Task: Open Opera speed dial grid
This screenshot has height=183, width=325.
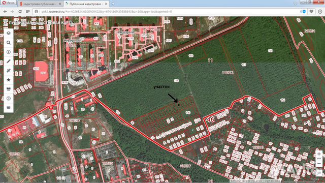Action: tap(28, 12)
